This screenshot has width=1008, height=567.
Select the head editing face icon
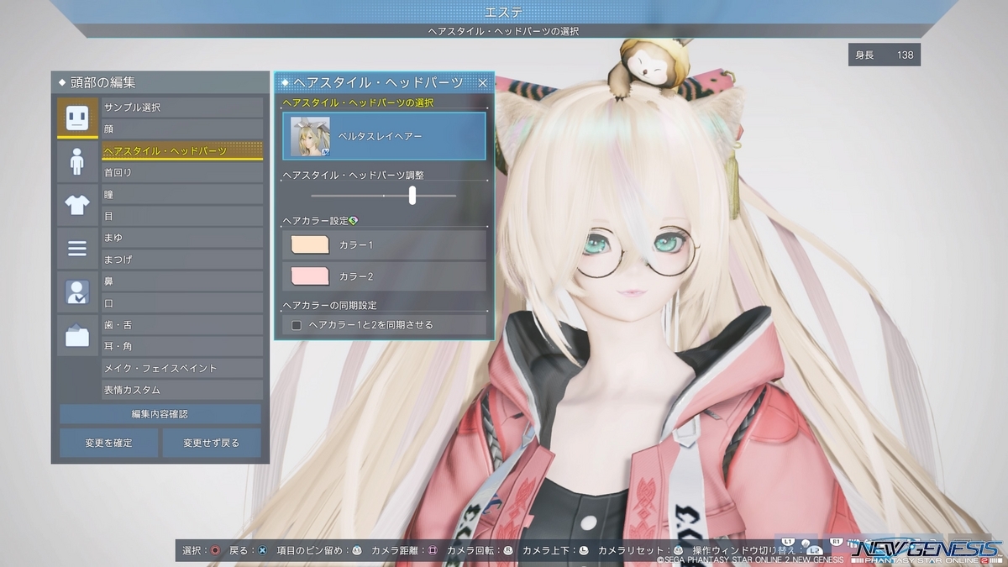coord(77,118)
